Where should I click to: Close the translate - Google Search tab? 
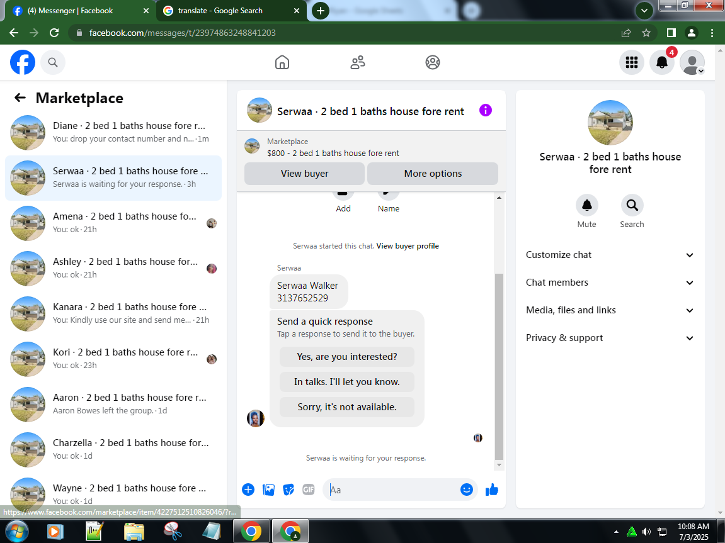(297, 11)
